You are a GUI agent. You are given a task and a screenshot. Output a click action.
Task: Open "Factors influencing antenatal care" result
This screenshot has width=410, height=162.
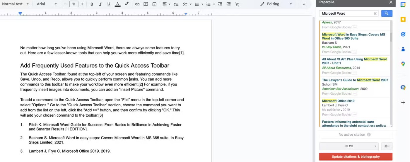(x=354, y=124)
